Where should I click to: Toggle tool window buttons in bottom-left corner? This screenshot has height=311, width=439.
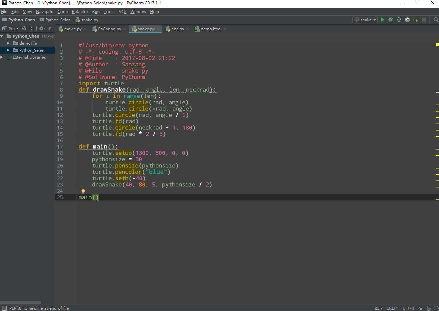[4, 308]
